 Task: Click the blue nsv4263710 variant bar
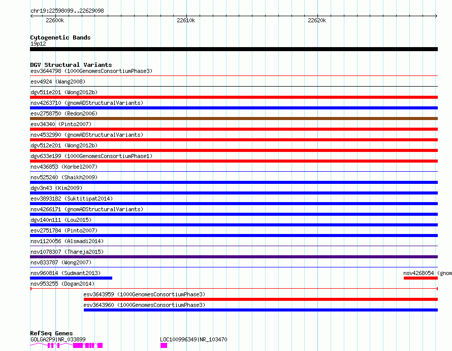[234, 108]
